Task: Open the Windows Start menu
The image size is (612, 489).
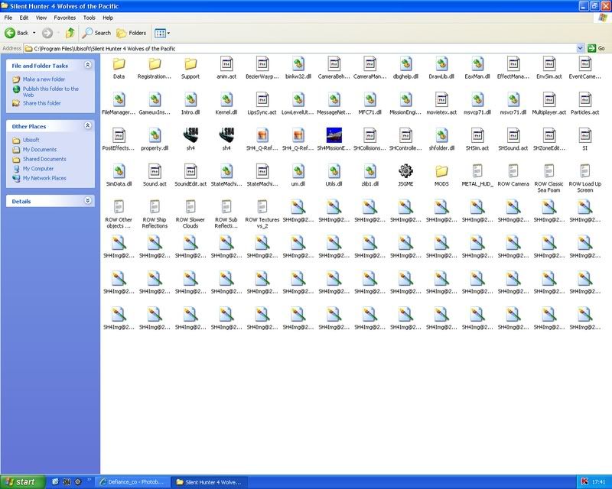Action: pyautogui.click(x=23, y=482)
